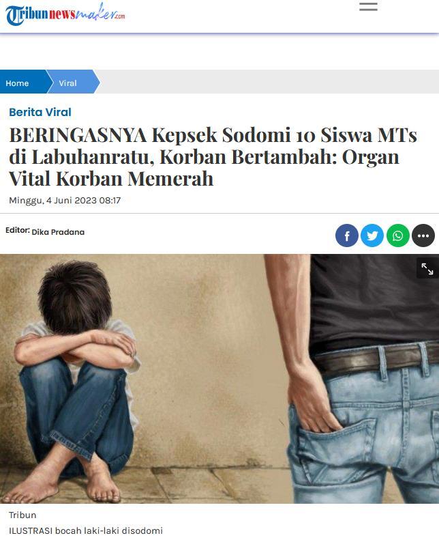Share article via WhatsApp
The height and width of the screenshot is (542, 439).
click(x=398, y=236)
